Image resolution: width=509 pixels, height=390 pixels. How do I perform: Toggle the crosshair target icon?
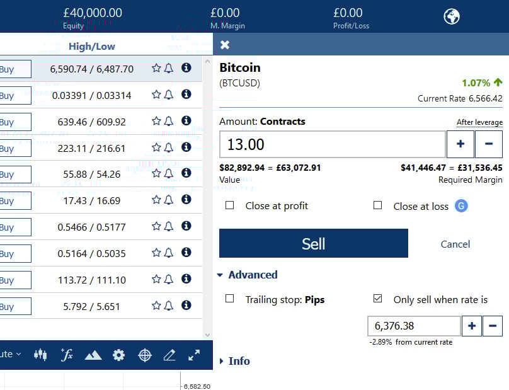145,355
